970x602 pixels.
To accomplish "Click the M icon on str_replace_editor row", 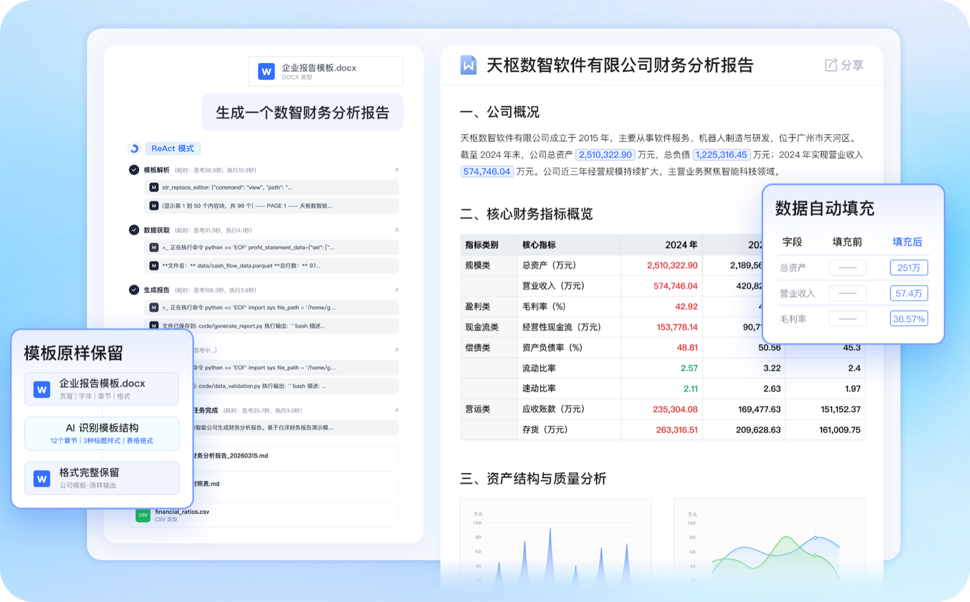I will point(154,187).
